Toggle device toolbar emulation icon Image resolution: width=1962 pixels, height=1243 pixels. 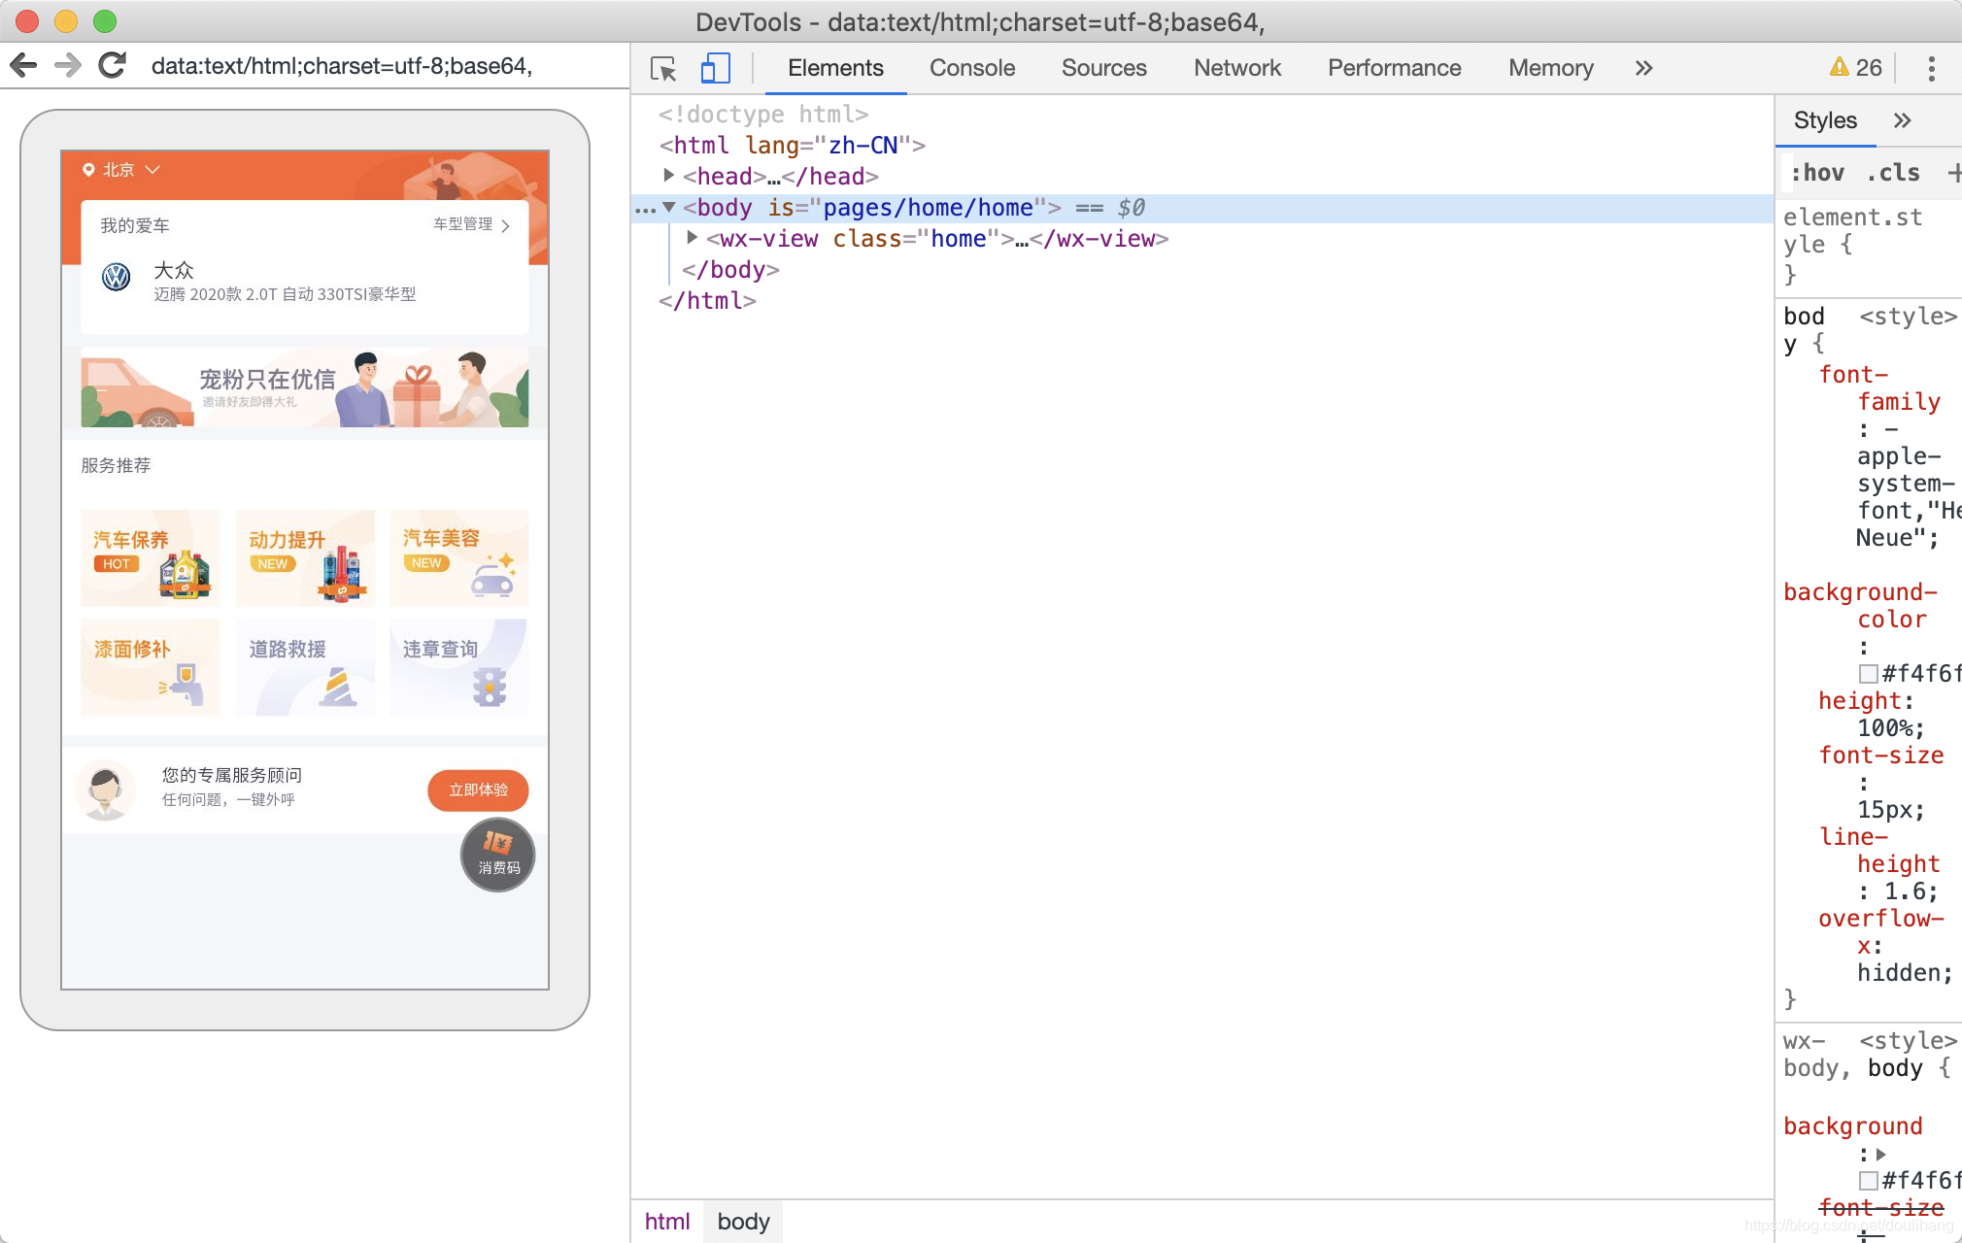tap(715, 68)
